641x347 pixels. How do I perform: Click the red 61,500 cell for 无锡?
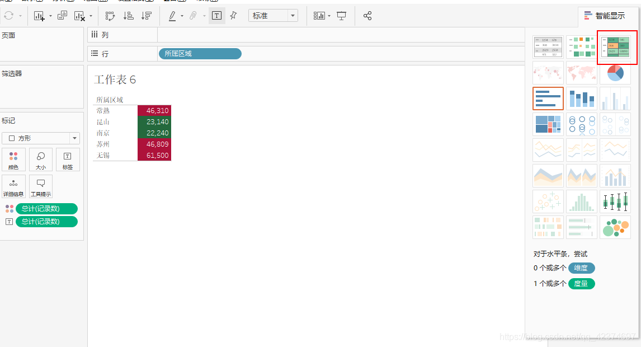pyautogui.click(x=154, y=155)
